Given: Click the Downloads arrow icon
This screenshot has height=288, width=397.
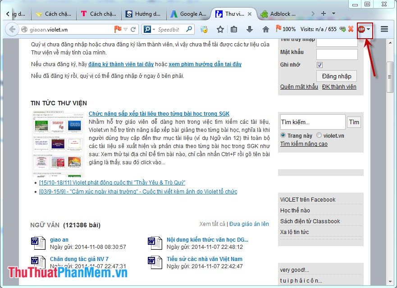Looking at the screenshot, I should [x=249, y=30].
